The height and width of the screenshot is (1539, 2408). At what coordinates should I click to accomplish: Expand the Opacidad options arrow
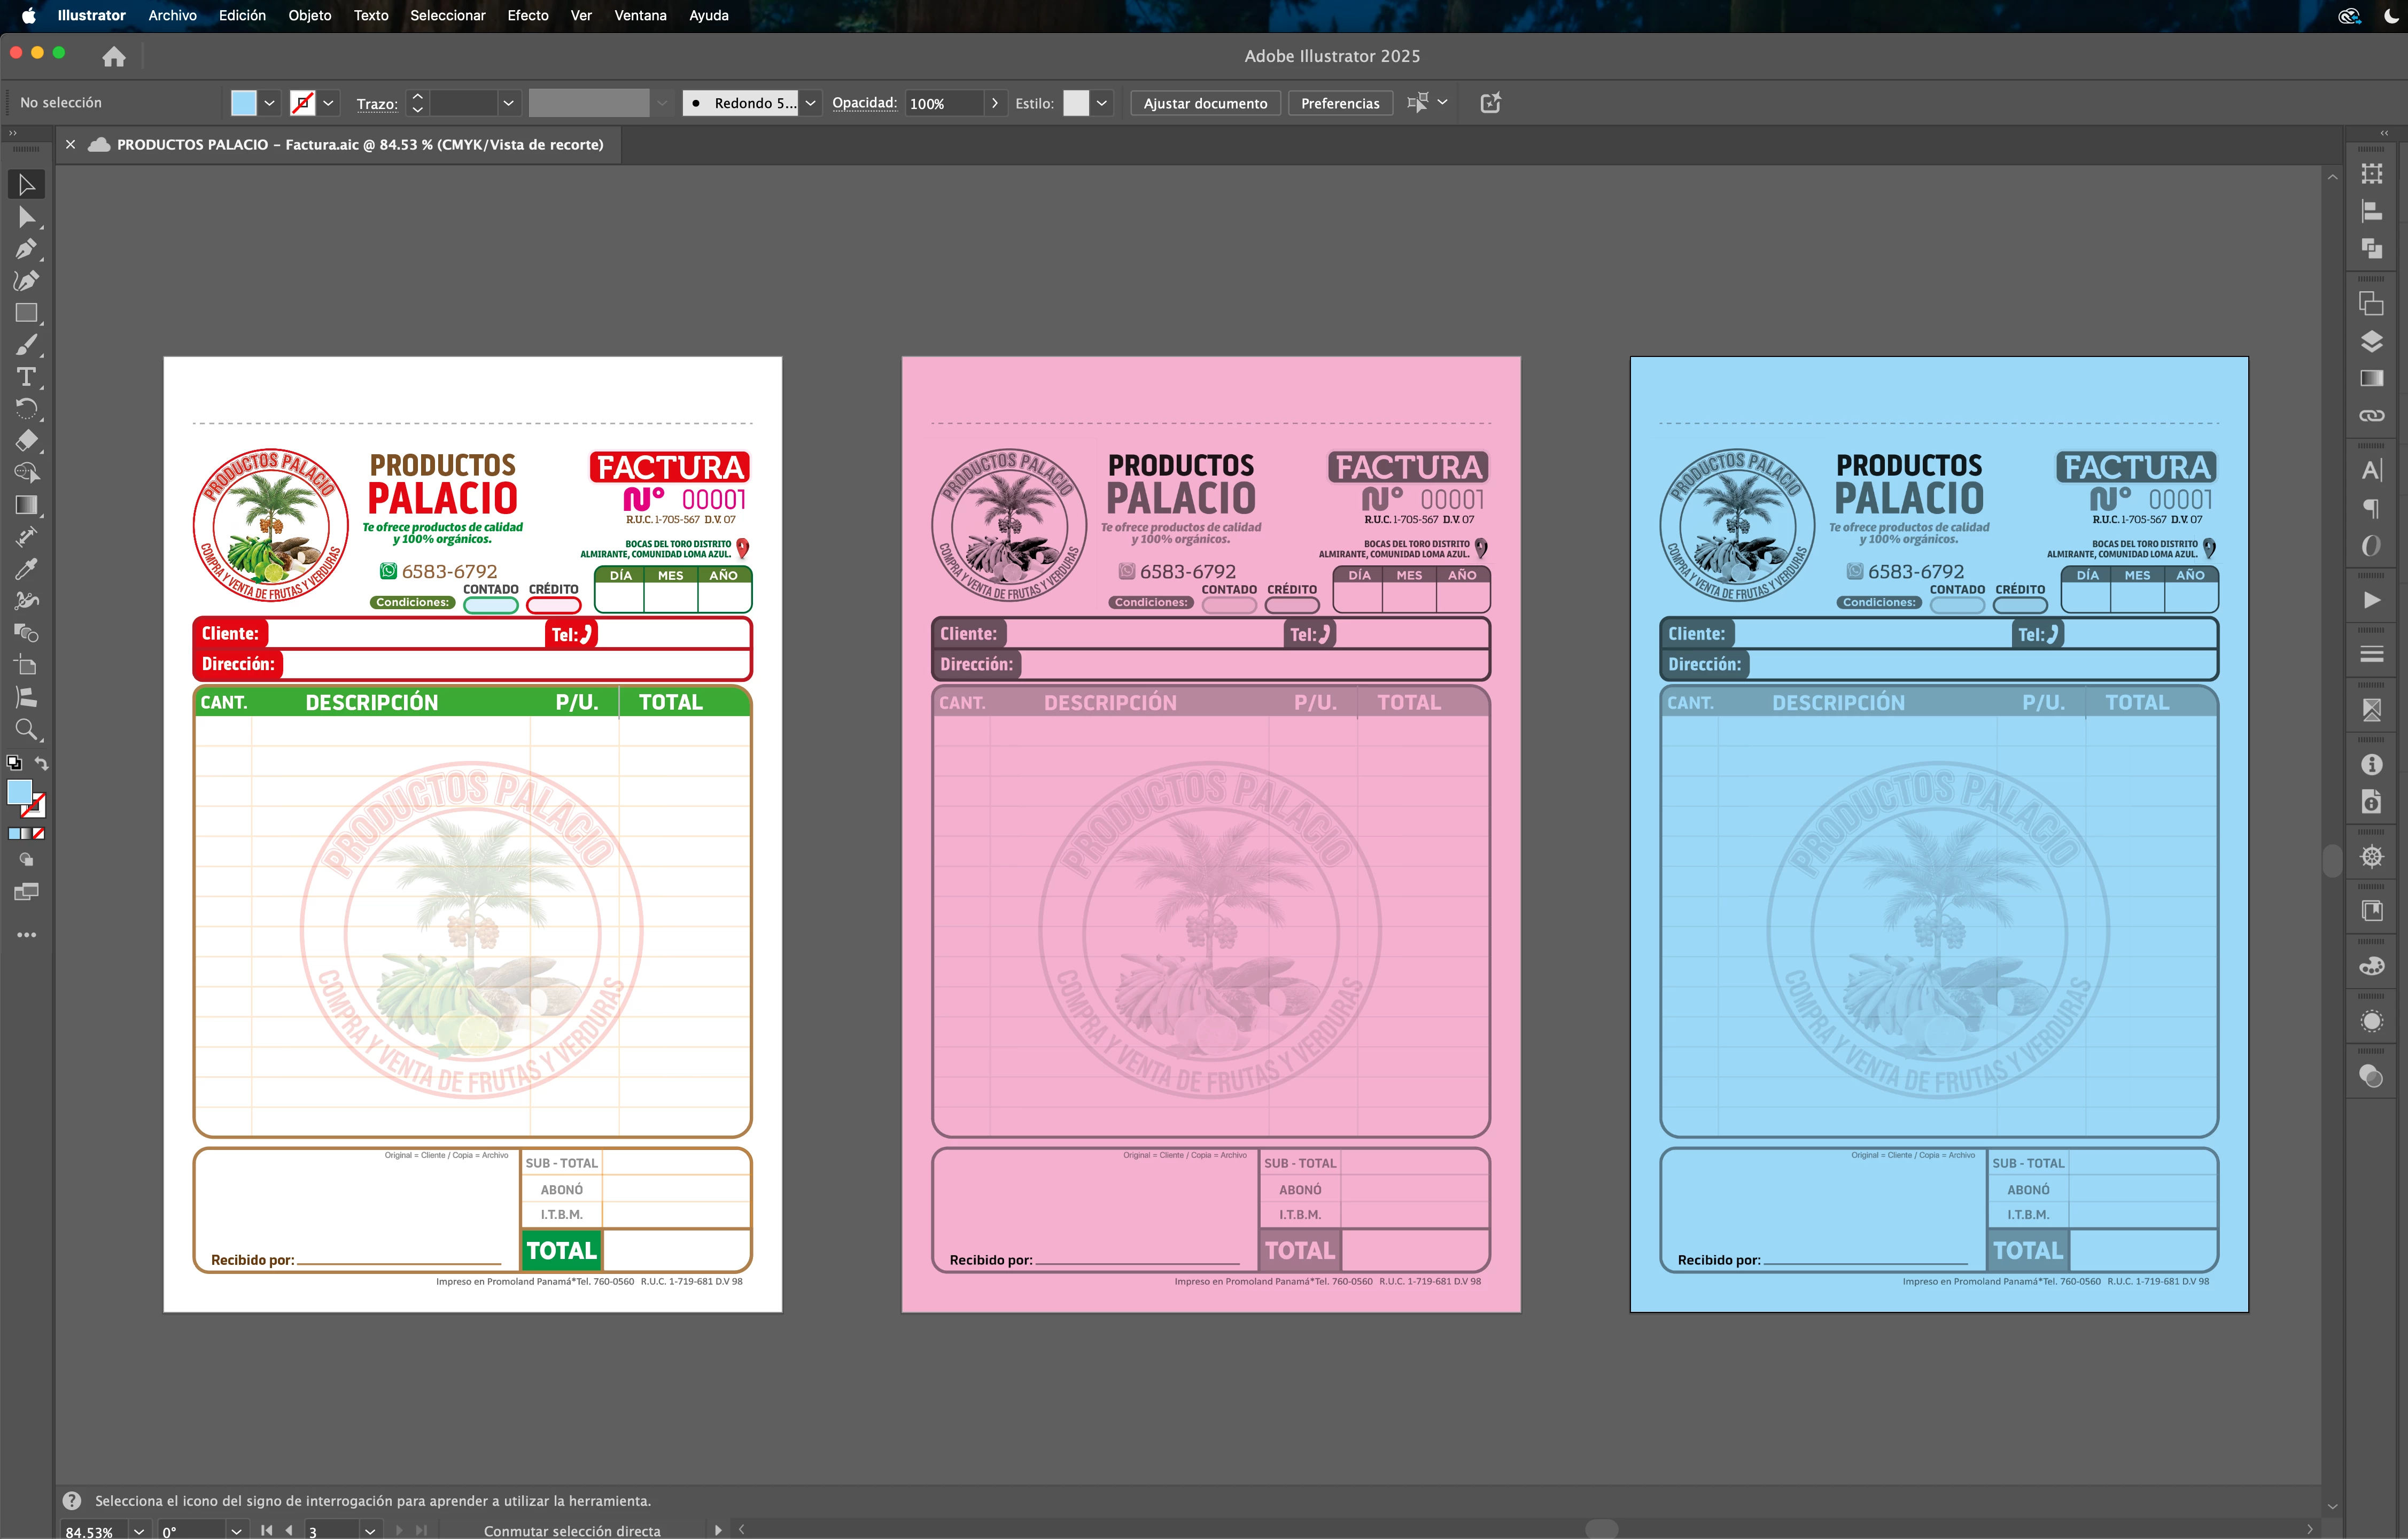tap(994, 103)
